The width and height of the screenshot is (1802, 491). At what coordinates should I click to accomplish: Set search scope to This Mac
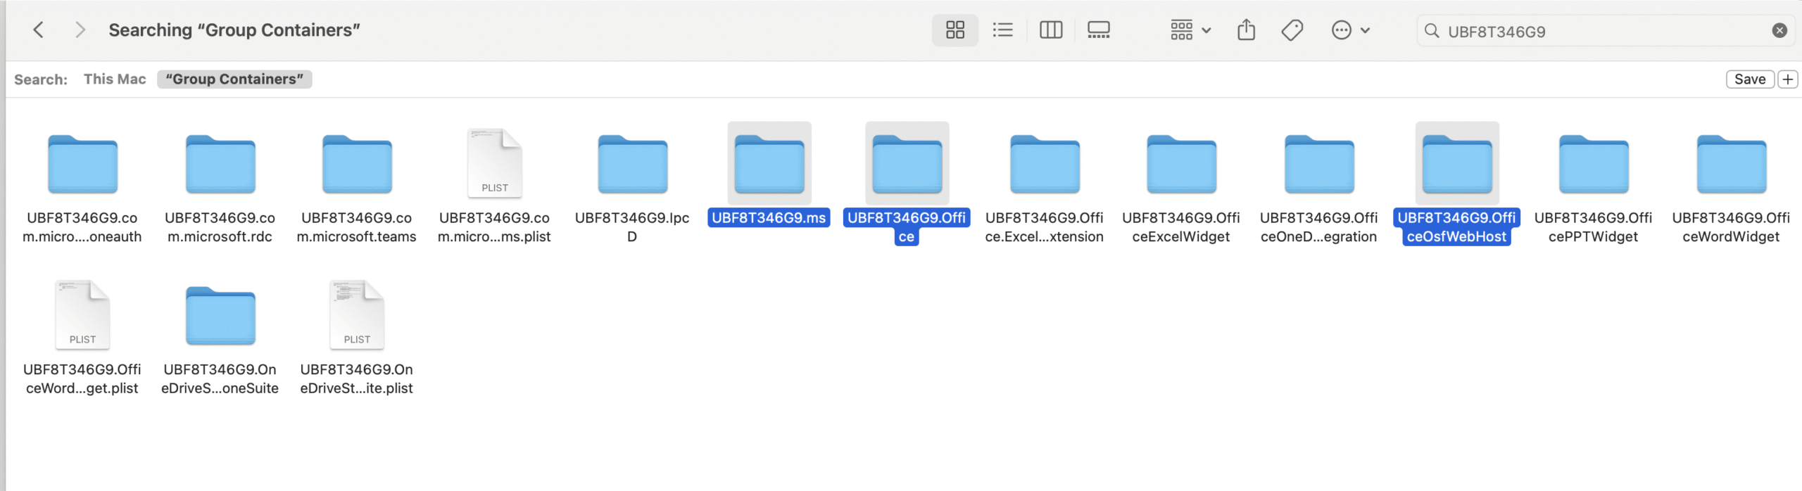(x=115, y=79)
